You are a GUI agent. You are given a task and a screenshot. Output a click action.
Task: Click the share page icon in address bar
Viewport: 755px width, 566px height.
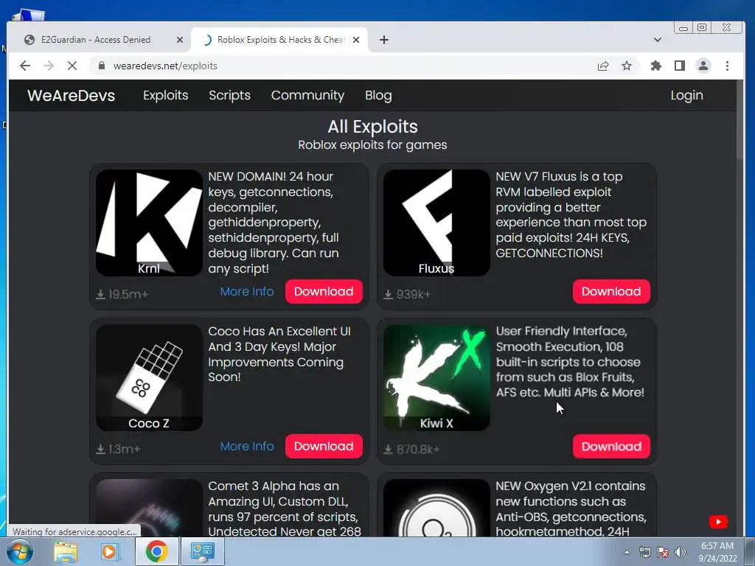pyautogui.click(x=603, y=66)
